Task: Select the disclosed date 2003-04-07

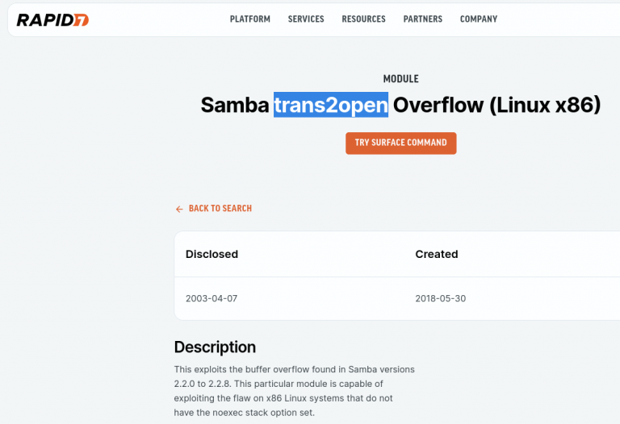Action: point(212,298)
